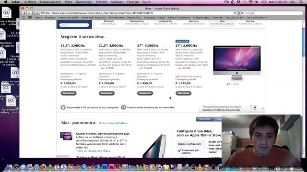Click the Grandi schermi thumbnail image

point(66,136)
